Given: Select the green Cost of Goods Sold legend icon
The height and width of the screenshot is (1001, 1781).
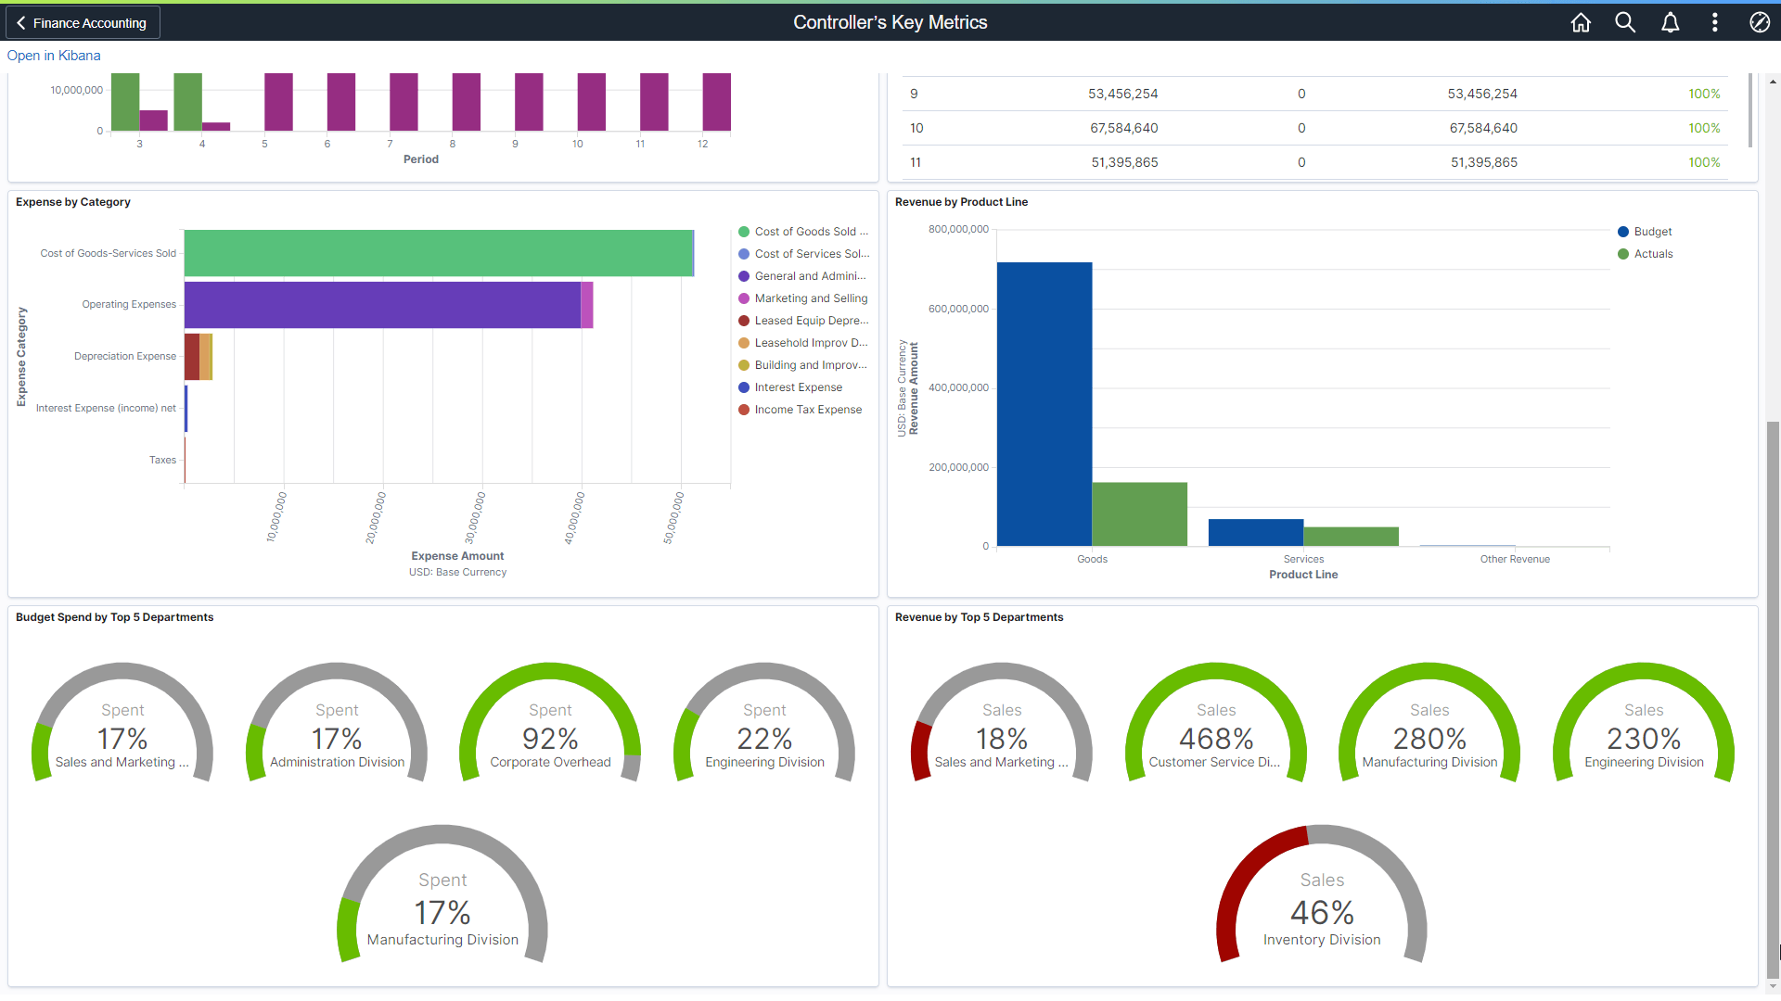Looking at the screenshot, I should click(x=743, y=231).
